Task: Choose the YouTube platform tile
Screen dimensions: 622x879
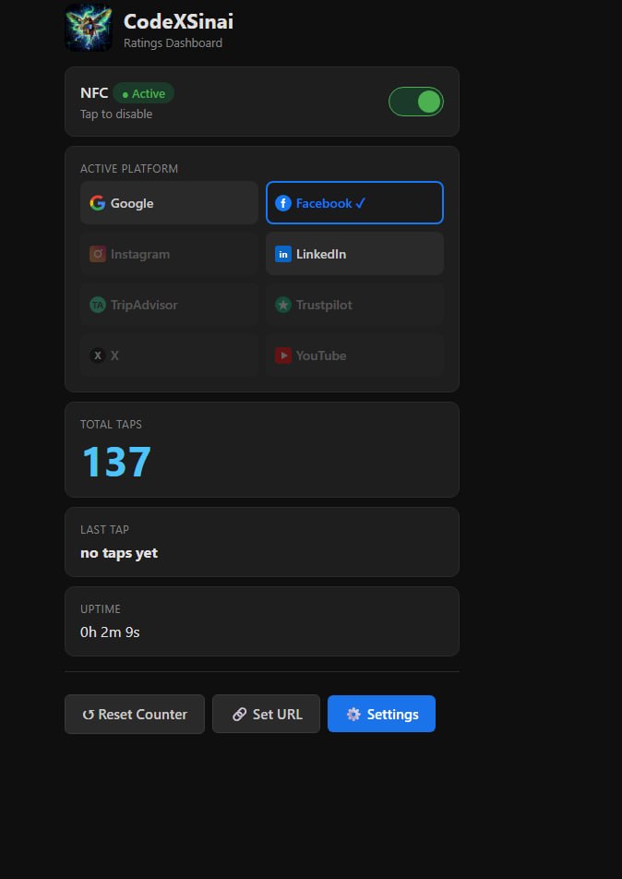Action: (x=354, y=355)
